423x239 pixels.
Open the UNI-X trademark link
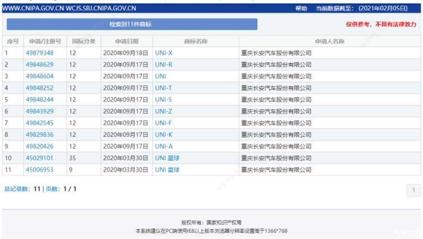[x=164, y=53]
